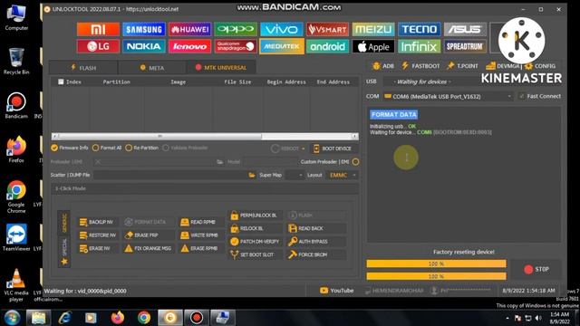Select the Infinix brand tile
This screenshot has width=580, height=326.
419,46
